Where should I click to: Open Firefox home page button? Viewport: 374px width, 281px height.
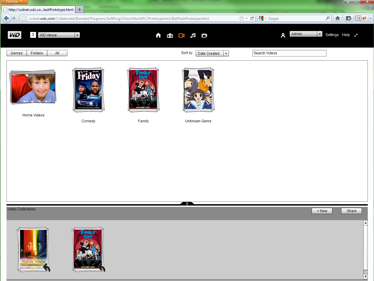pos(338,18)
